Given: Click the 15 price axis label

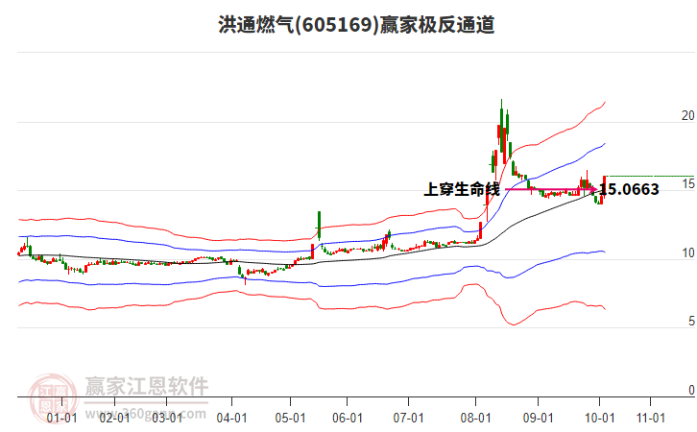Looking at the screenshot, I should [x=688, y=184].
